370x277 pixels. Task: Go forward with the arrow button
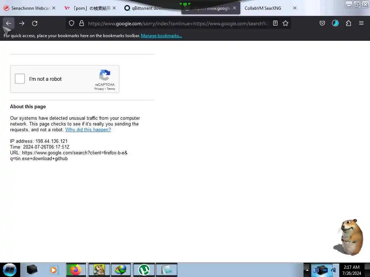pyautogui.click(x=22, y=23)
